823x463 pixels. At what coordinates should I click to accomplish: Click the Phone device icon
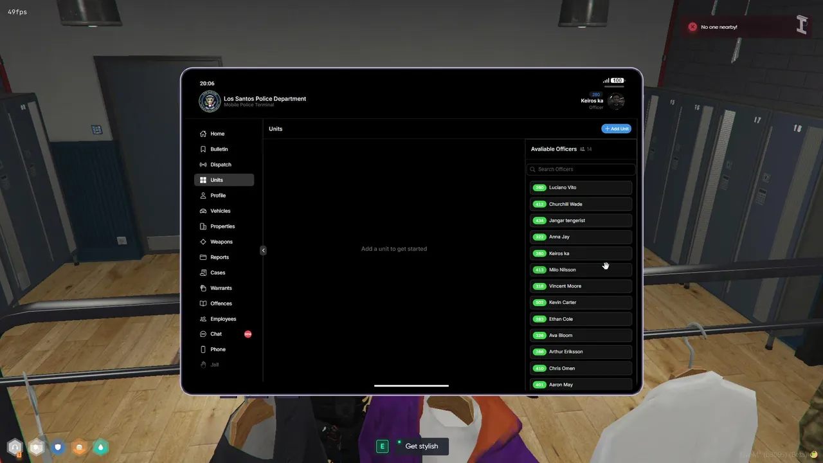tap(203, 350)
